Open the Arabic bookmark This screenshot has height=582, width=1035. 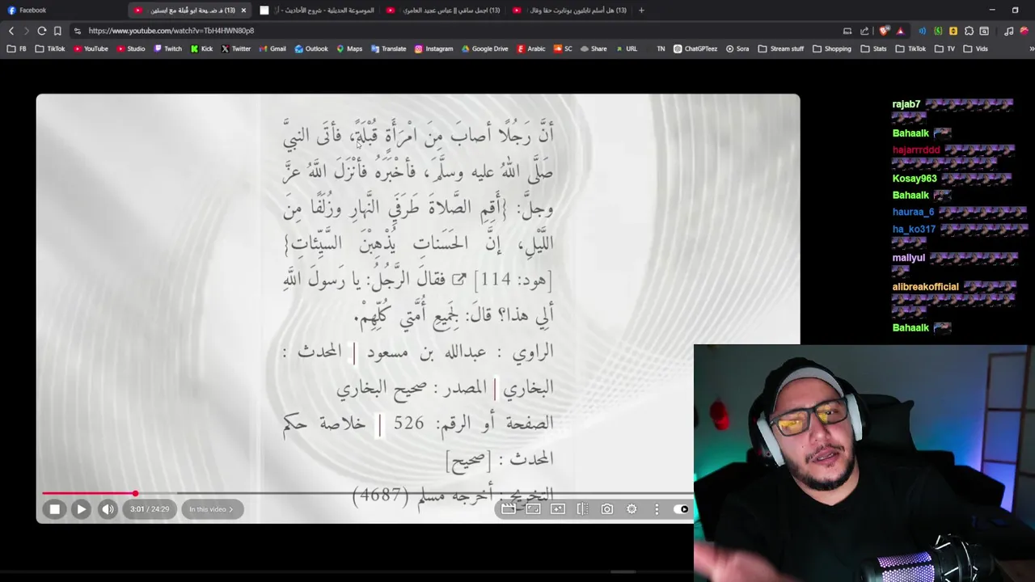pos(530,48)
